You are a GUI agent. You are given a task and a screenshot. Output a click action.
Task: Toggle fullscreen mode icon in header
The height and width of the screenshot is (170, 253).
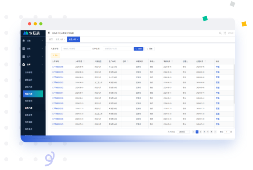click(225, 33)
